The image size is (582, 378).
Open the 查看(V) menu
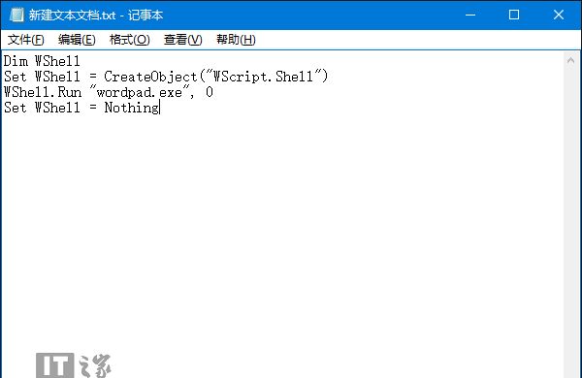click(183, 40)
